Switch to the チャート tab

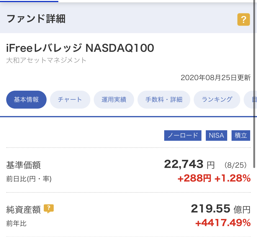(70, 99)
